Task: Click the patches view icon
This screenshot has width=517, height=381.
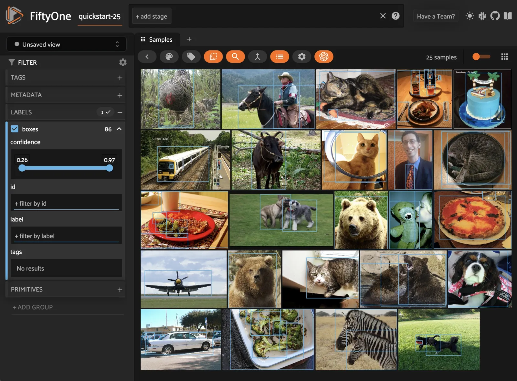Action: click(213, 57)
